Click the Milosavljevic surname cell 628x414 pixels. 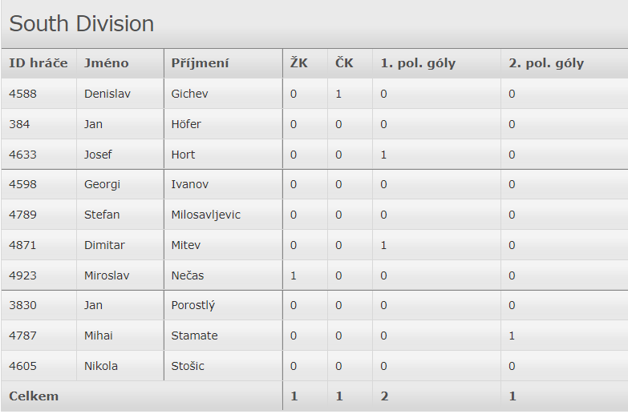point(205,215)
